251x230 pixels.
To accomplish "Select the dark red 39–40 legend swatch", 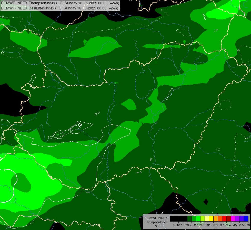I will (229, 219).
